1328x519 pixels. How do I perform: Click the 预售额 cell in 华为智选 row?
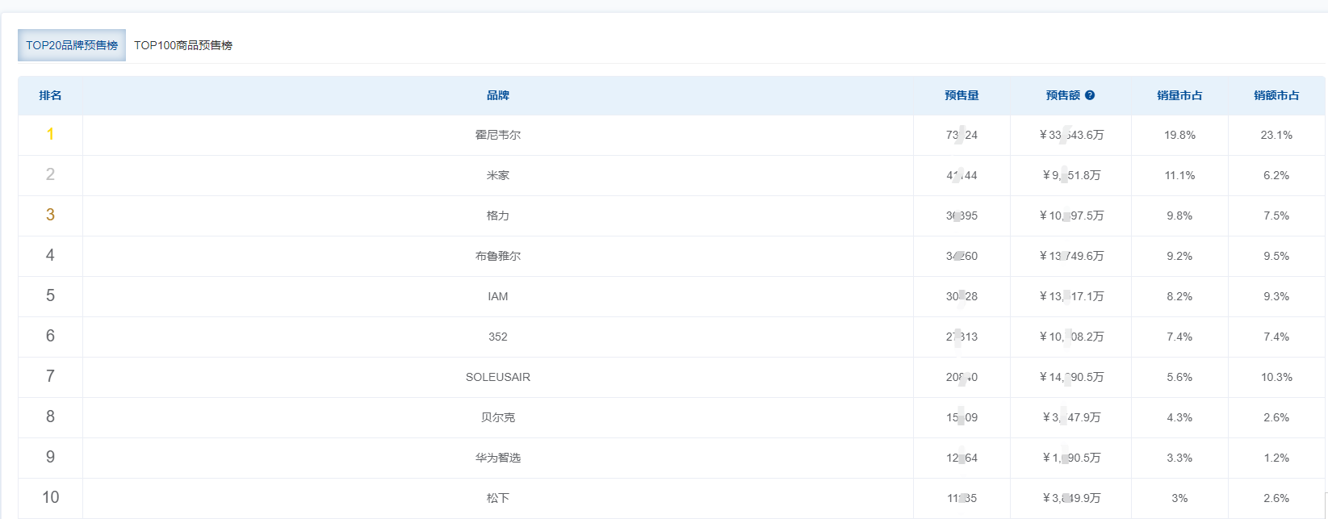point(1071,458)
